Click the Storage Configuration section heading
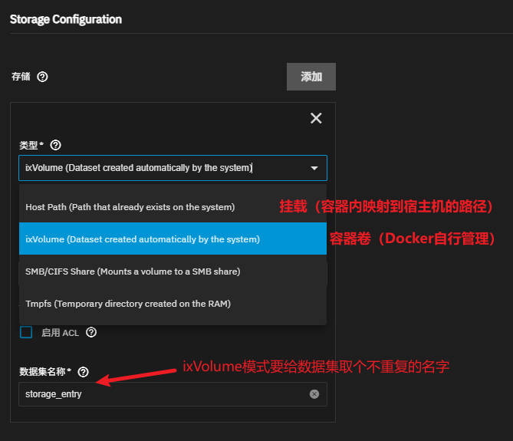This screenshot has height=441, width=513. pyautogui.click(x=66, y=19)
